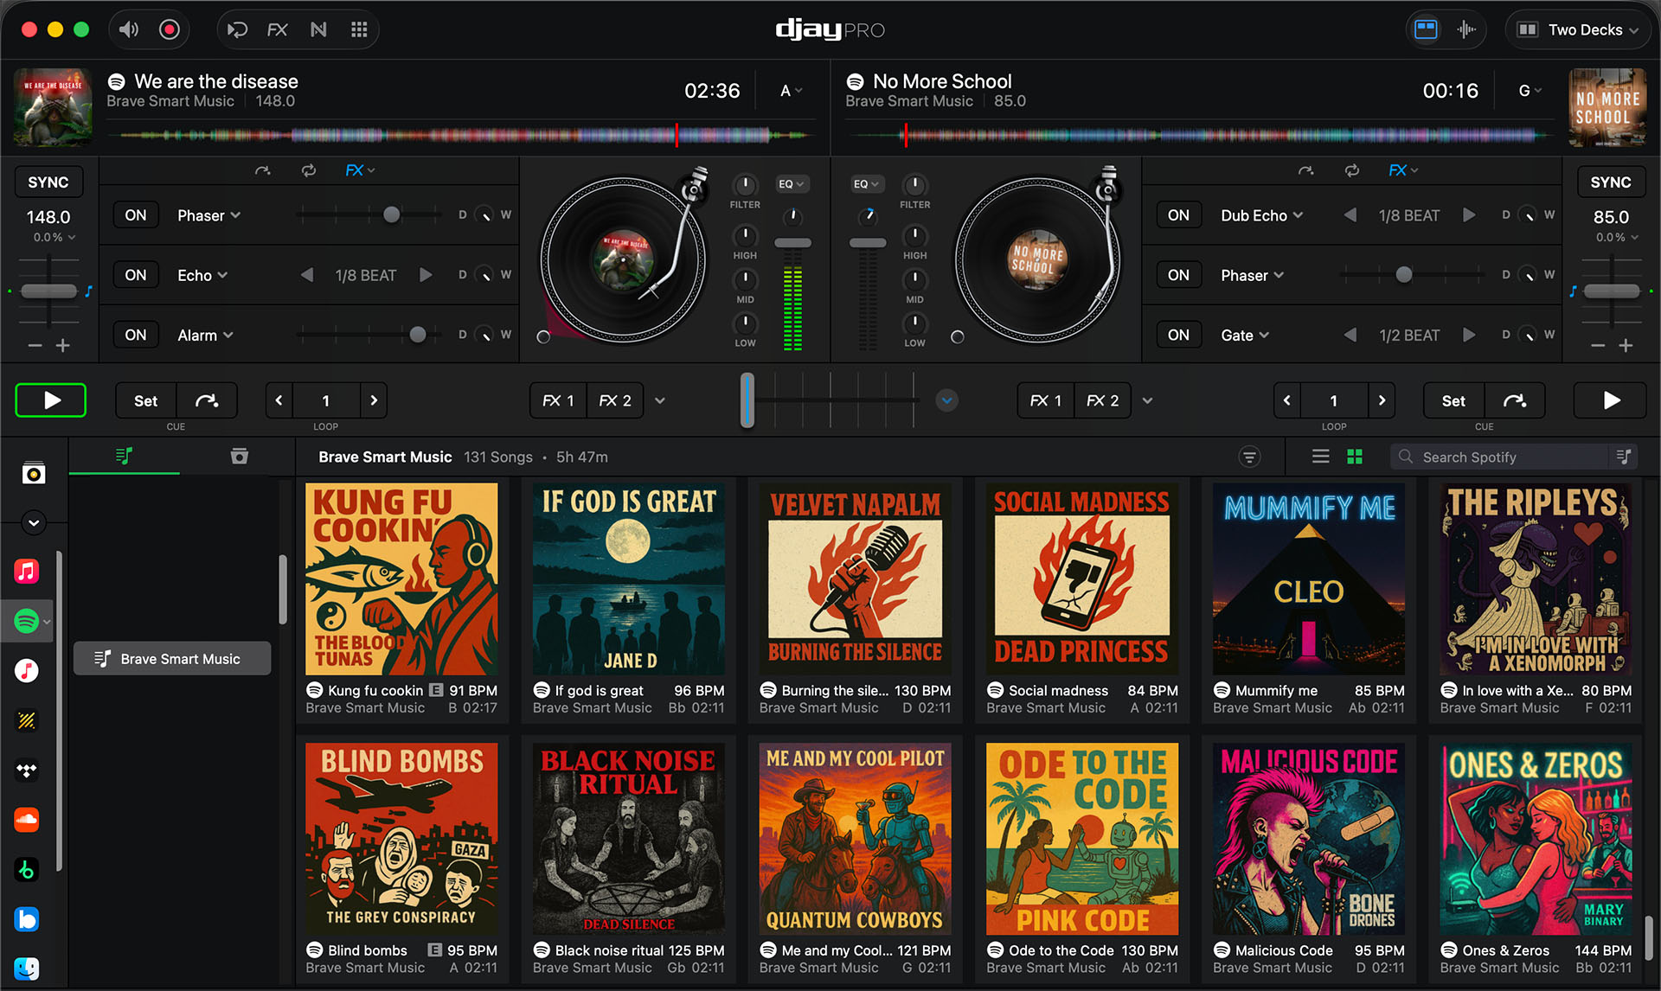Click FX 2 button on right deck

[x=1102, y=400]
